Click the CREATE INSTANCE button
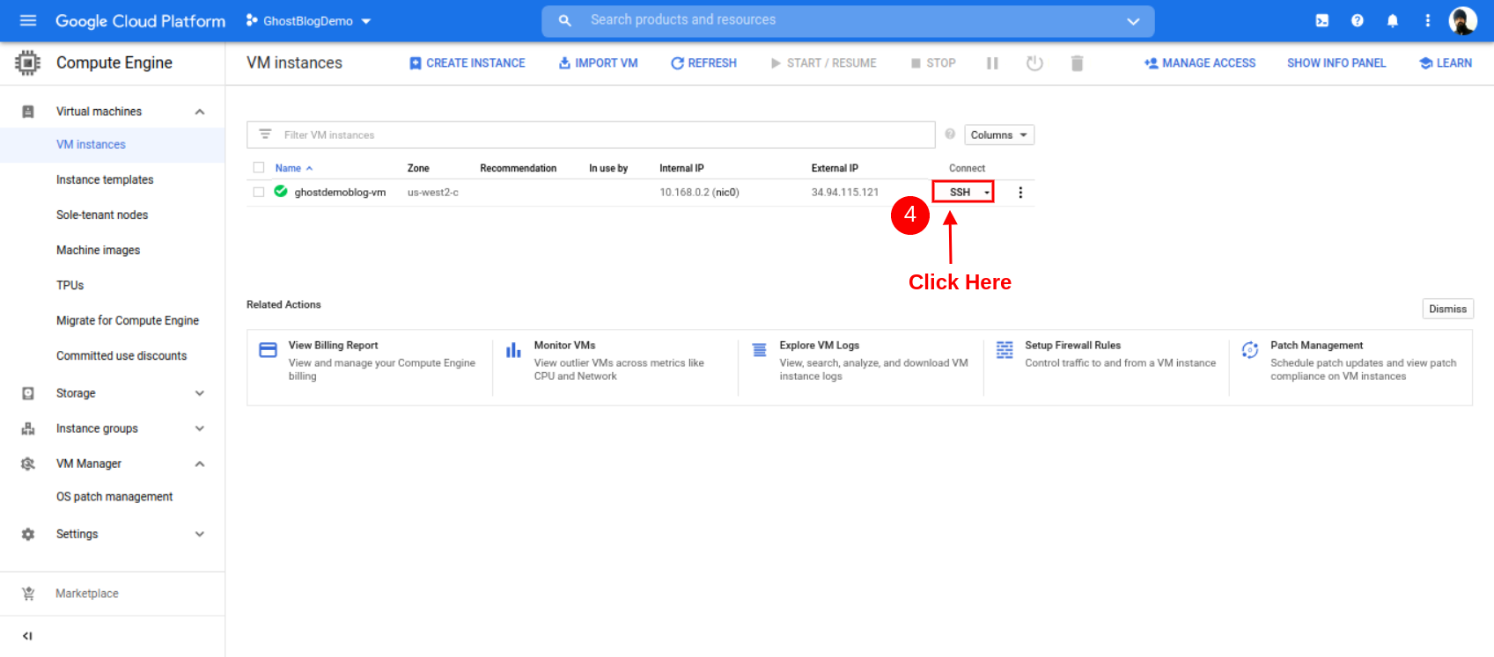Viewport: 1494px width, 657px height. click(x=467, y=63)
